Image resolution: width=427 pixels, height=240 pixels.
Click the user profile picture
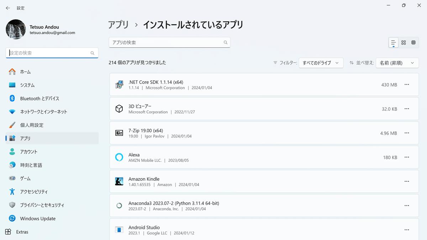pyautogui.click(x=16, y=29)
